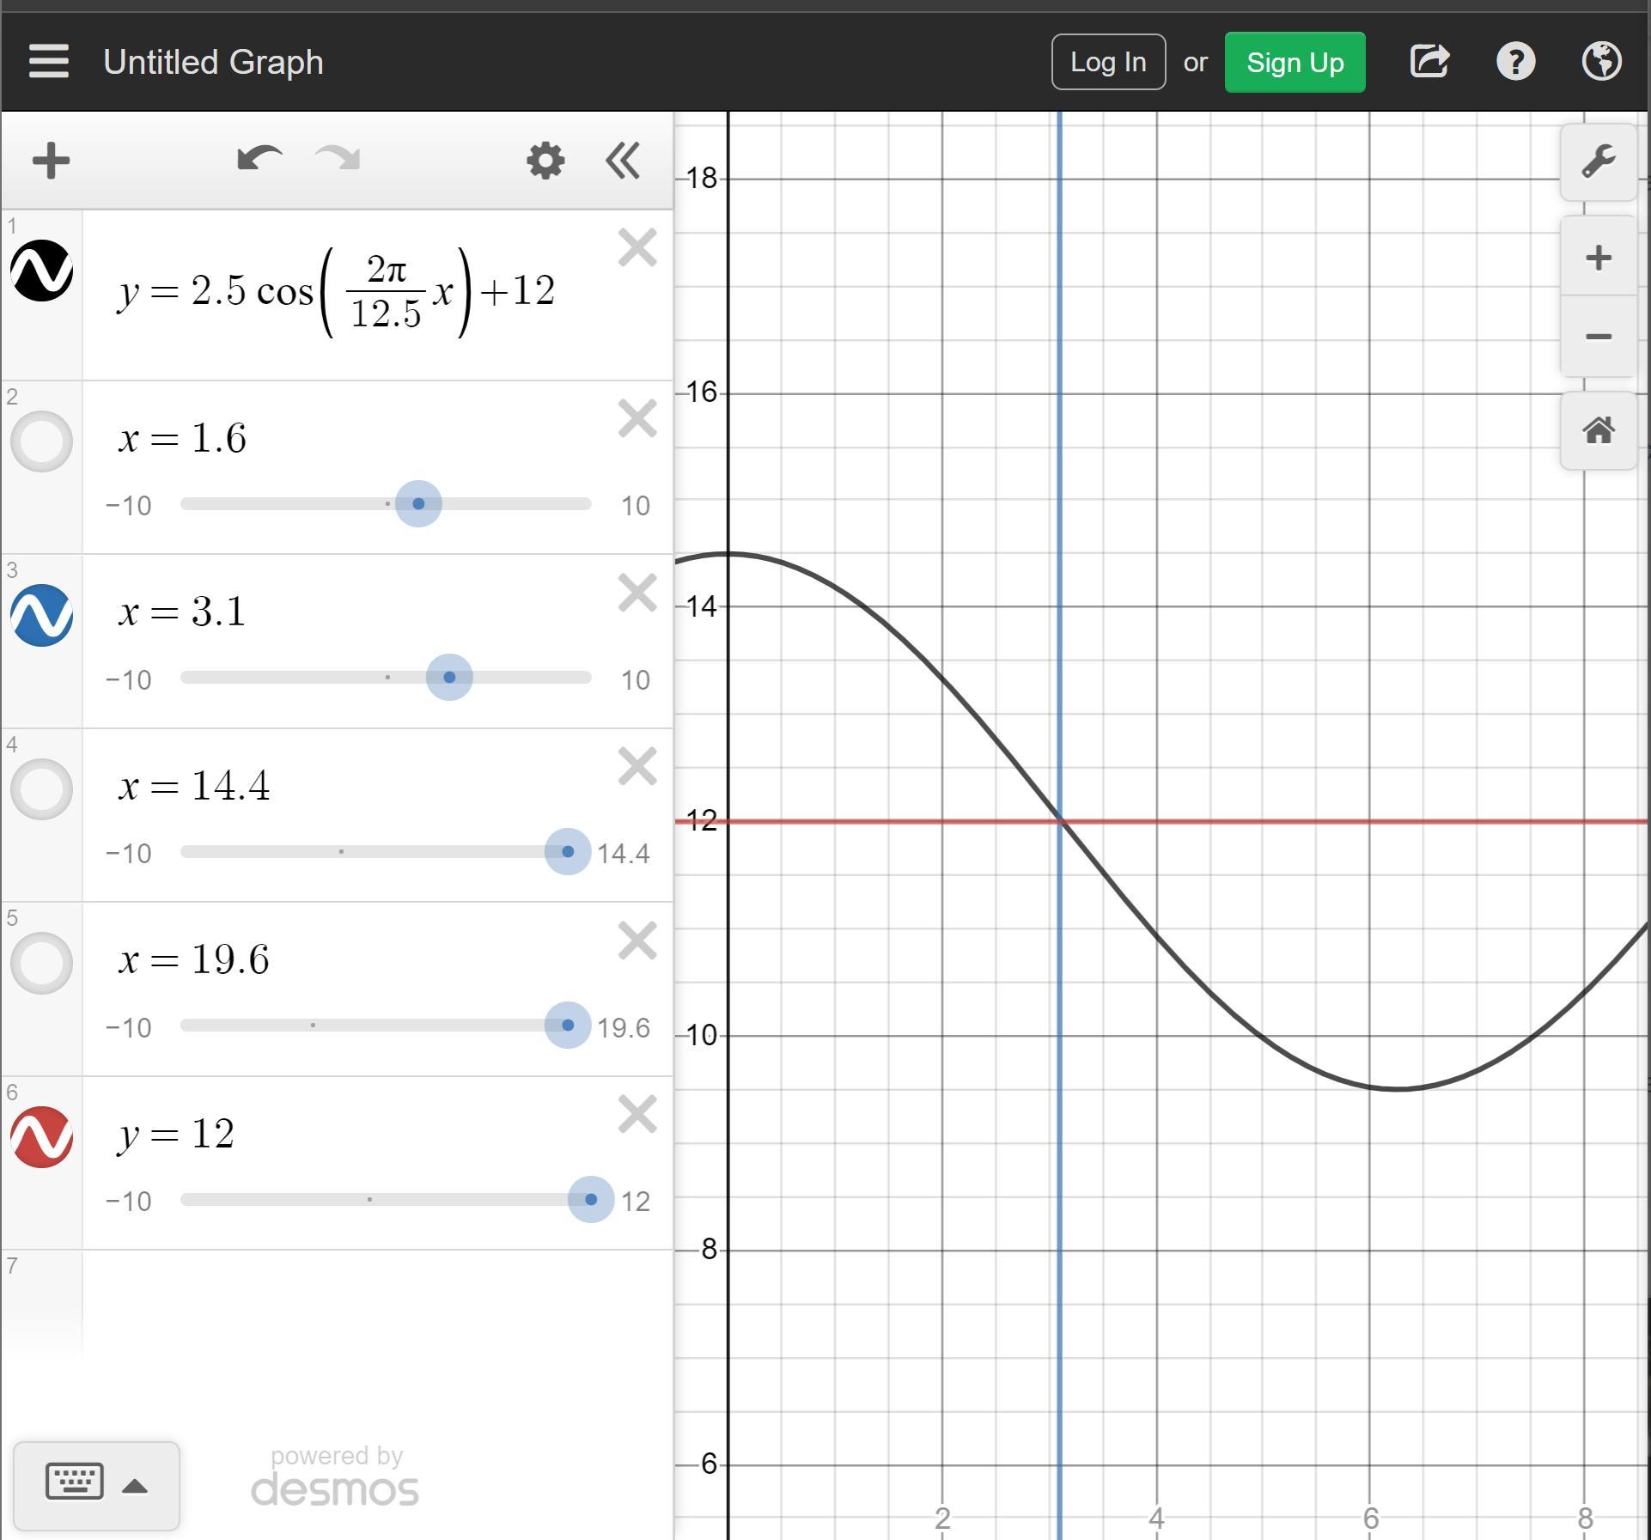Open the Graph Settings wrench
The image size is (1651, 1540).
[x=1598, y=162]
